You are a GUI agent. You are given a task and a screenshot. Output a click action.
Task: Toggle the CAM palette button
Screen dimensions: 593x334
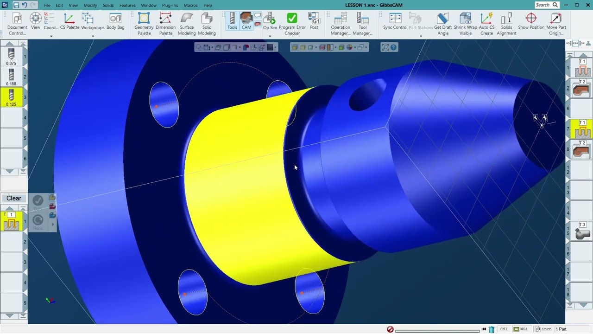[246, 22]
